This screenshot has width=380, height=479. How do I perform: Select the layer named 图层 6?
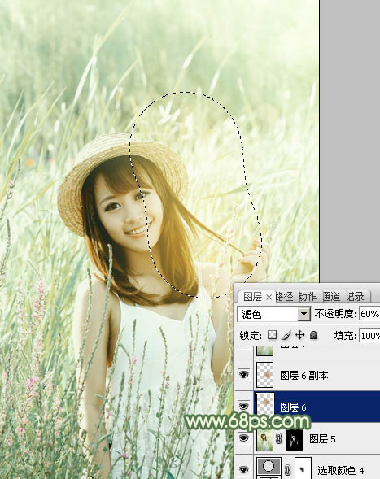coord(293,407)
